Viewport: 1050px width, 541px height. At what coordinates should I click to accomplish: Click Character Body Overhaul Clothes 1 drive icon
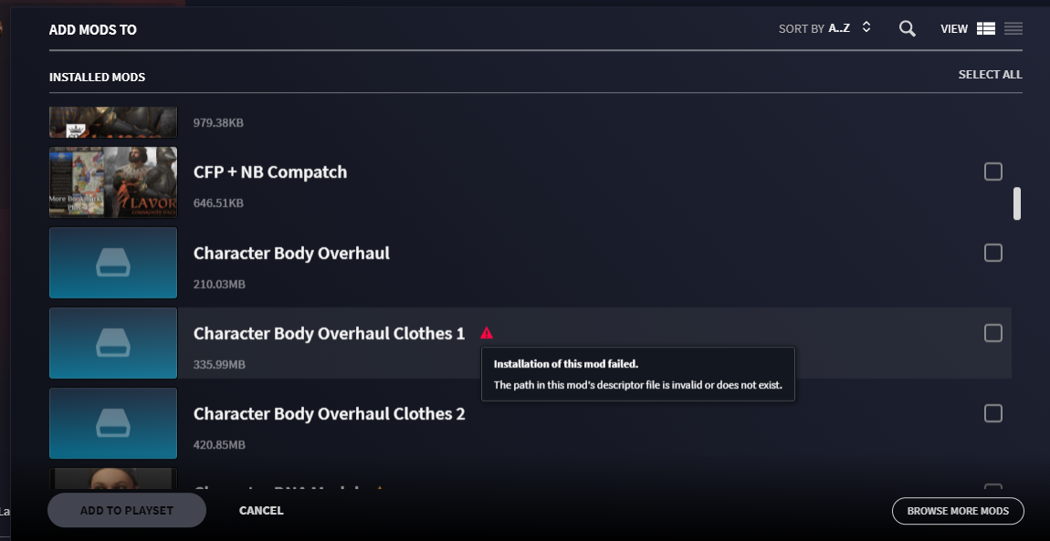point(113,343)
